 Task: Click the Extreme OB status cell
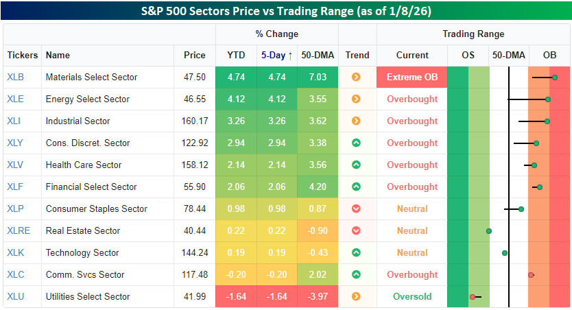pyautogui.click(x=412, y=77)
